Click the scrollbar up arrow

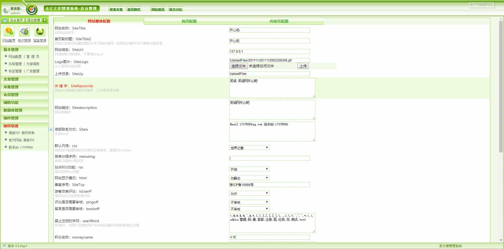501,19
